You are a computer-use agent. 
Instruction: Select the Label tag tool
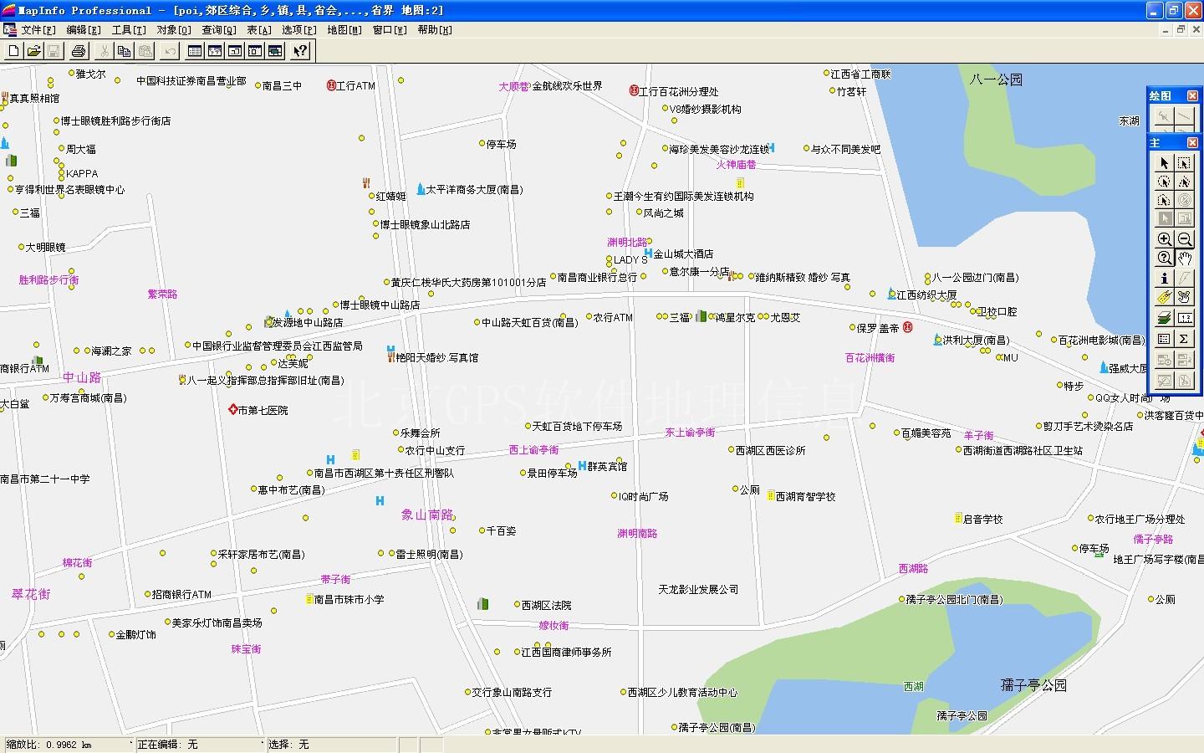[1164, 297]
